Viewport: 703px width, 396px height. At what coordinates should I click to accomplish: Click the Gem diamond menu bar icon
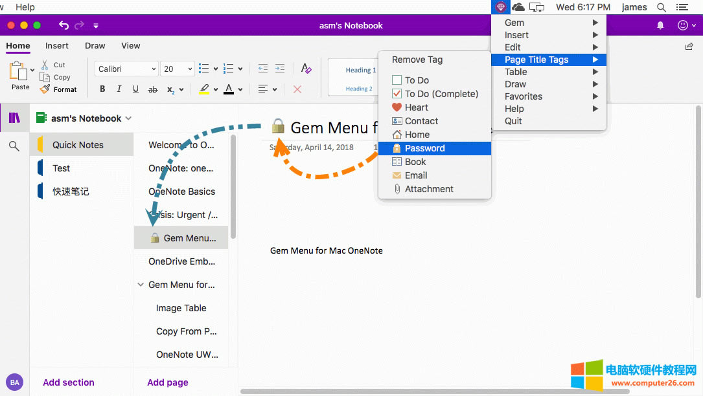500,7
